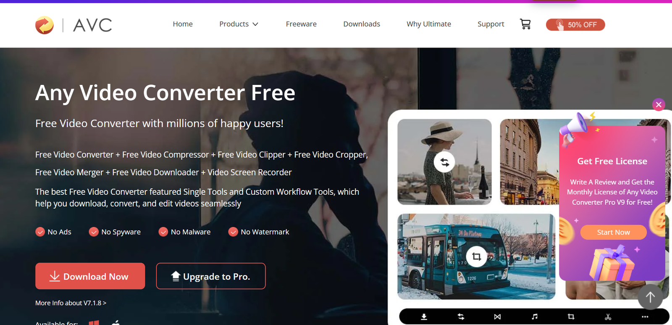The width and height of the screenshot is (672, 325).
Task: Open More Info about V7.1.8 link
Action: click(x=71, y=303)
